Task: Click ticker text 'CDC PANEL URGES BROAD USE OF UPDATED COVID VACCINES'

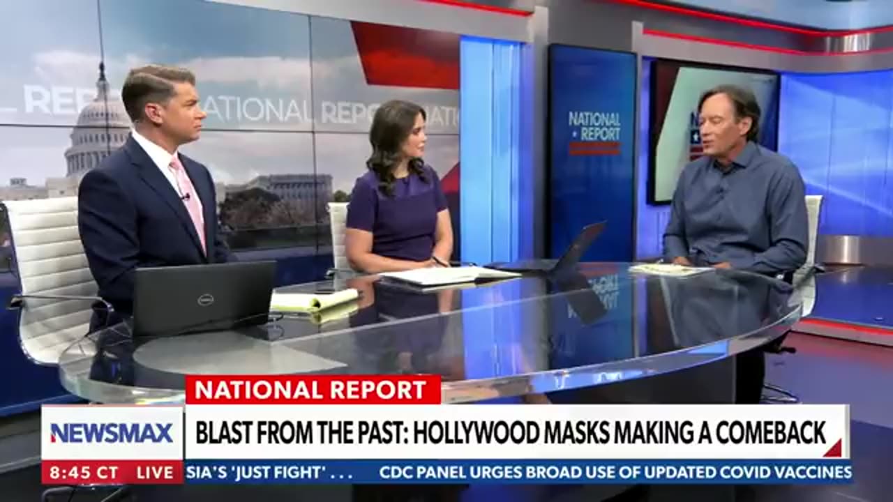Action: click(615, 472)
